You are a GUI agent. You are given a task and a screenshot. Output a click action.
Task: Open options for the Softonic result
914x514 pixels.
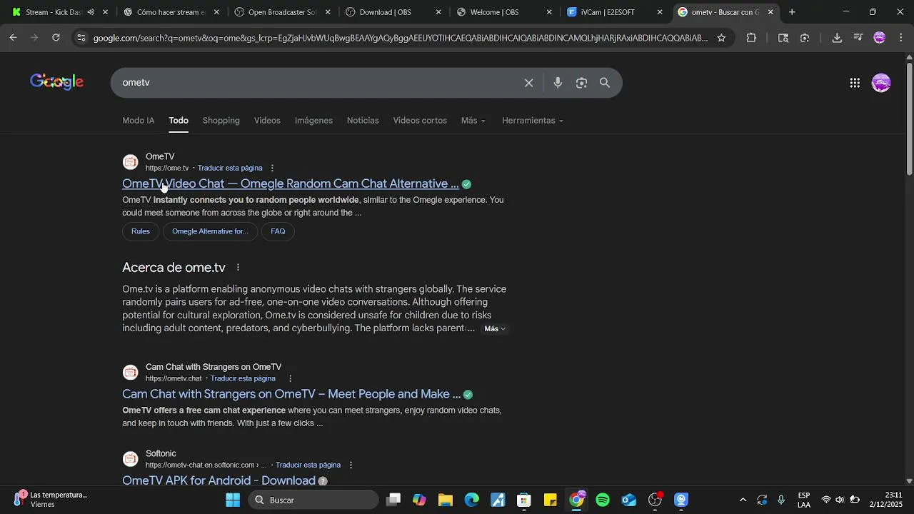[x=351, y=465]
